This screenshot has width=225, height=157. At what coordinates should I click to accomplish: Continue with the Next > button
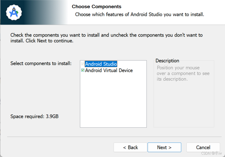(164, 147)
